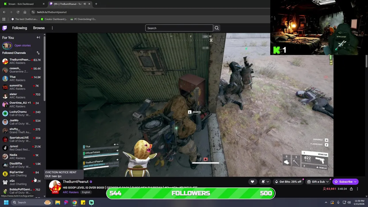
Task: Open slater channel in sidebar
Action: click(x=22, y=96)
